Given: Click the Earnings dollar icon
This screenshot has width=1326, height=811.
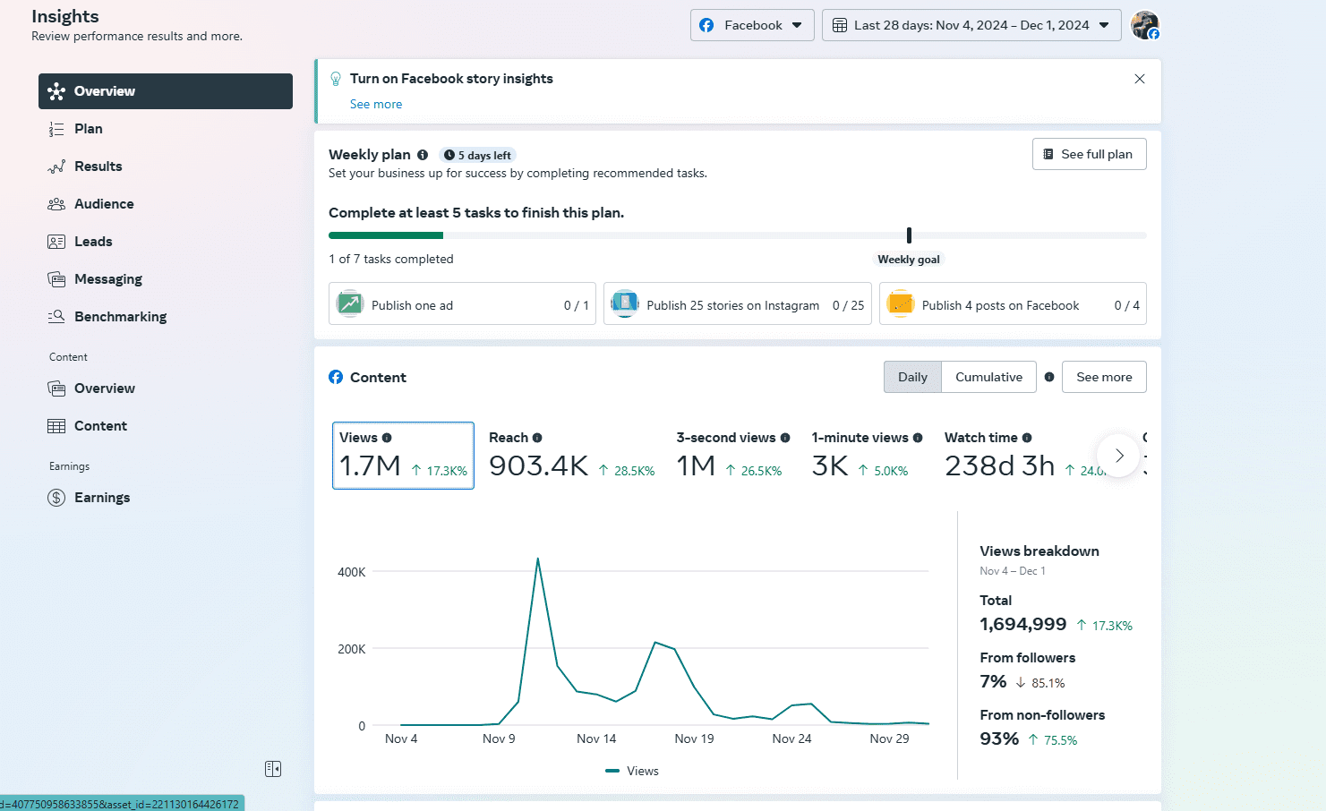Looking at the screenshot, I should pos(56,498).
